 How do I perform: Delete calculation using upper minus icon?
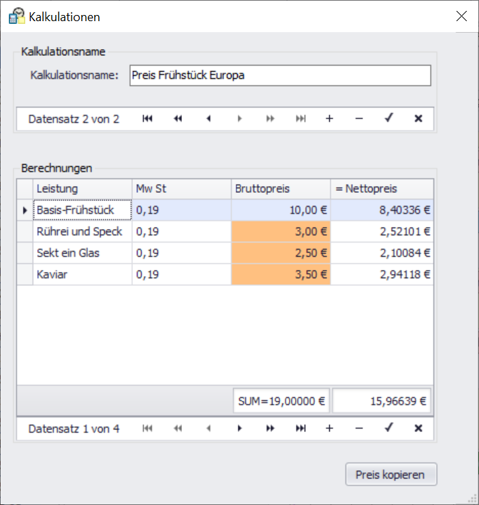359,119
